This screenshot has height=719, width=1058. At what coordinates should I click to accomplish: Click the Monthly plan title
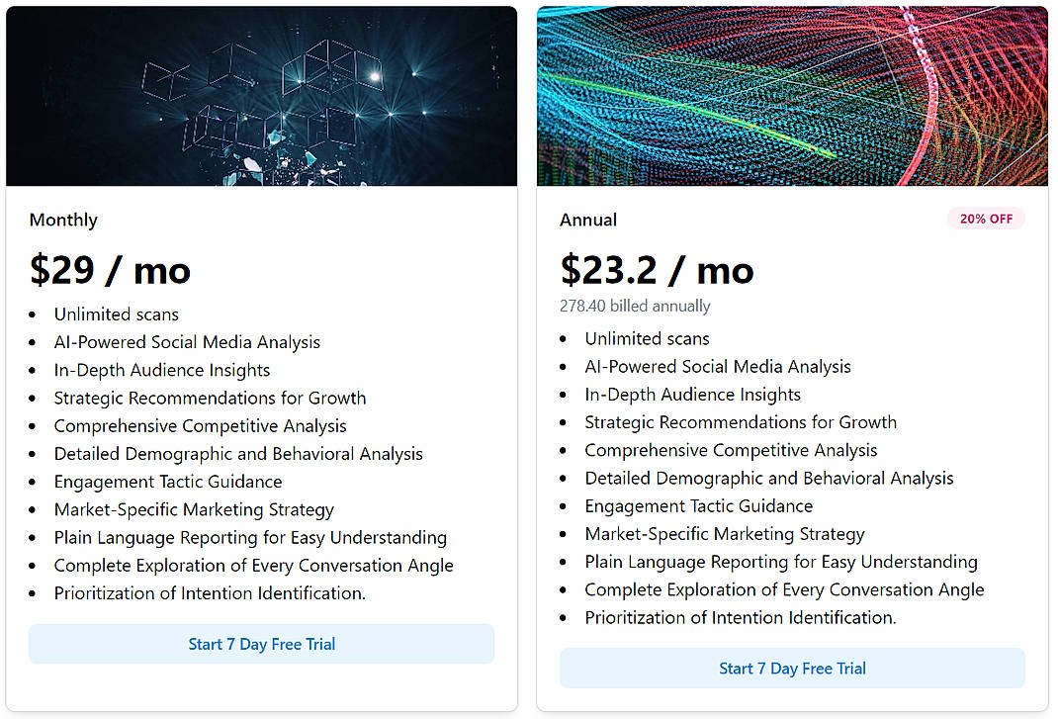coord(63,220)
